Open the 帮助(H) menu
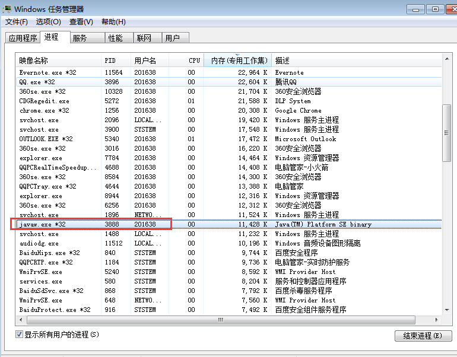457x357 pixels. (x=113, y=22)
